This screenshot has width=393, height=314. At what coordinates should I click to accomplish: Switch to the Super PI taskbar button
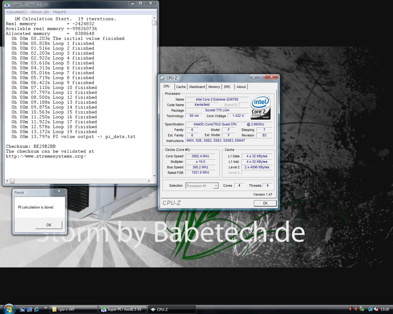123,309
